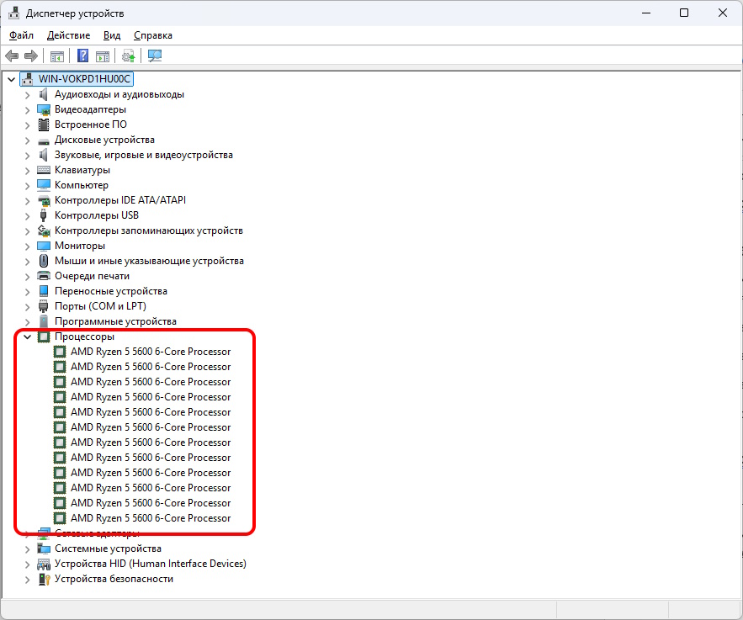The width and height of the screenshot is (743, 620).
Task: Click the Дисковые устройства drive icon
Action: [44, 140]
